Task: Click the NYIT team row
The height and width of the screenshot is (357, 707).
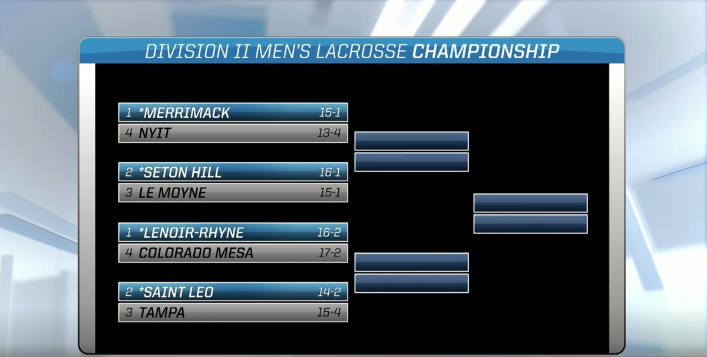Action: pyautogui.click(x=233, y=134)
